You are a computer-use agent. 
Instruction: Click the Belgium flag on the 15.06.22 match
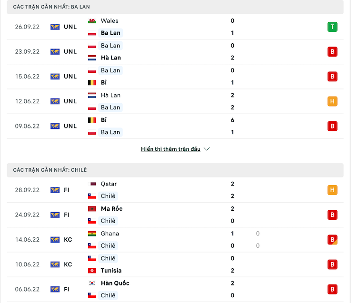click(92, 83)
